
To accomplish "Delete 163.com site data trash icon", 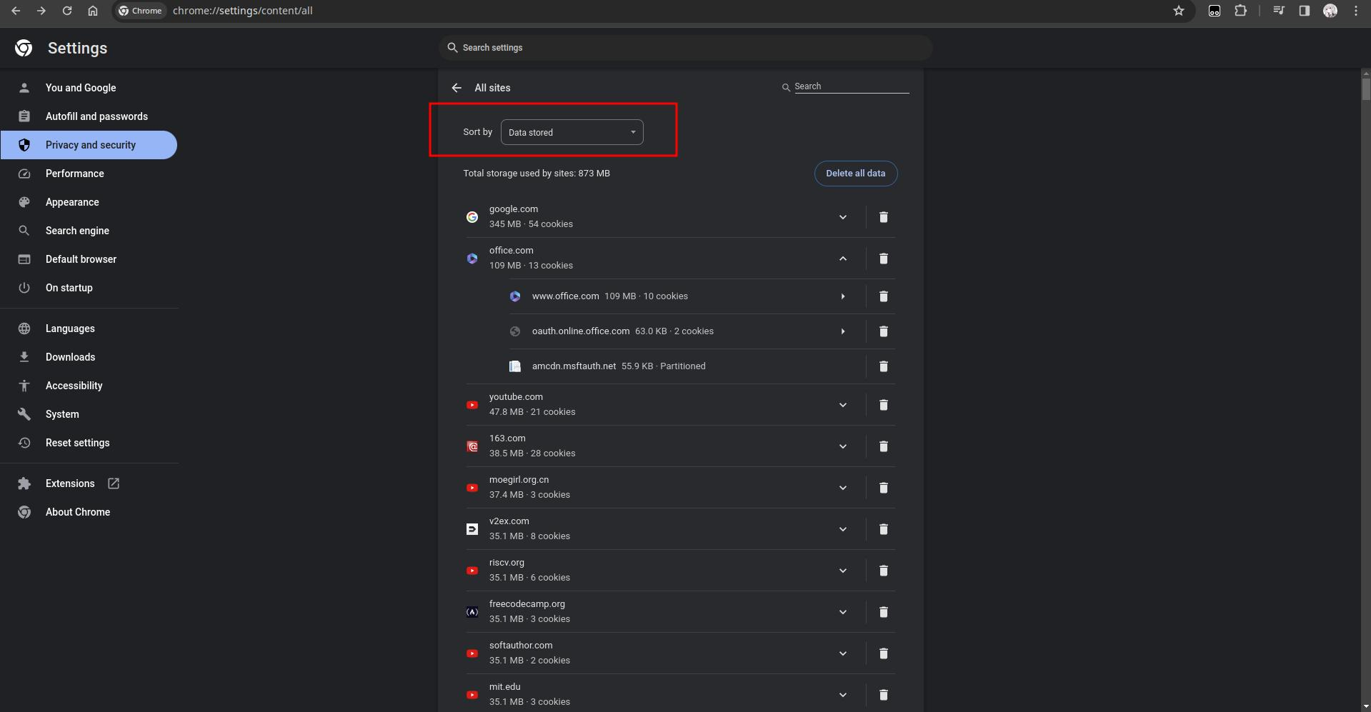I will point(884,446).
